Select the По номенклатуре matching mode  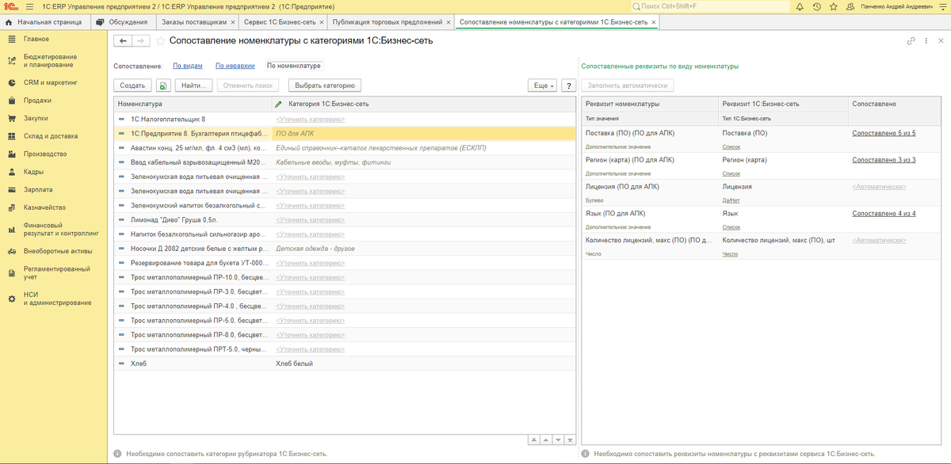293,66
